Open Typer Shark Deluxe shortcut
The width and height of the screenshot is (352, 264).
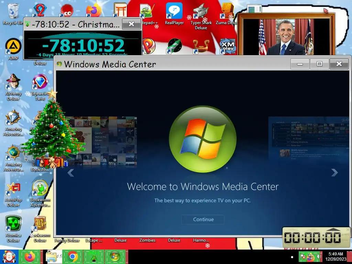pos(201,16)
